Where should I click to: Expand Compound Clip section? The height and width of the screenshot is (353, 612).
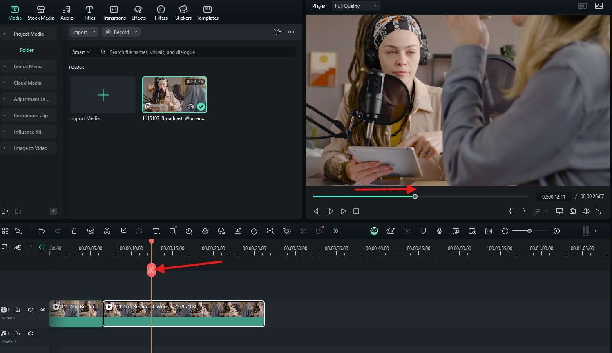tap(4, 115)
